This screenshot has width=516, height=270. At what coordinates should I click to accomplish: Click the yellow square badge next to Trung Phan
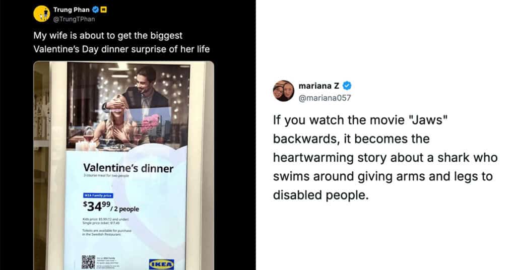click(104, 10)
